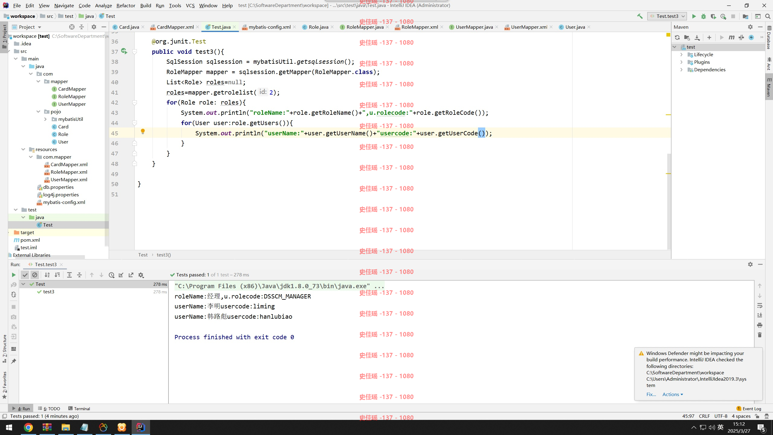
Task: Reimport all Maven projects icon
Action: point(677,37)
